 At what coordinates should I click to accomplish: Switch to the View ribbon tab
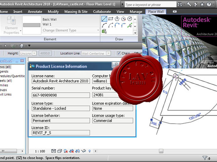pyautogui.click(x=120, y=12)
